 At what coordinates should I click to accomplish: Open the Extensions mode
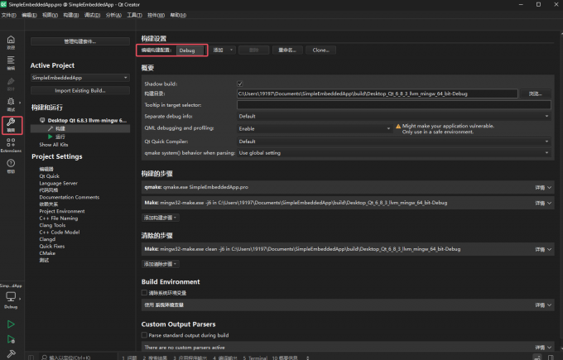(x=11, y=147)
